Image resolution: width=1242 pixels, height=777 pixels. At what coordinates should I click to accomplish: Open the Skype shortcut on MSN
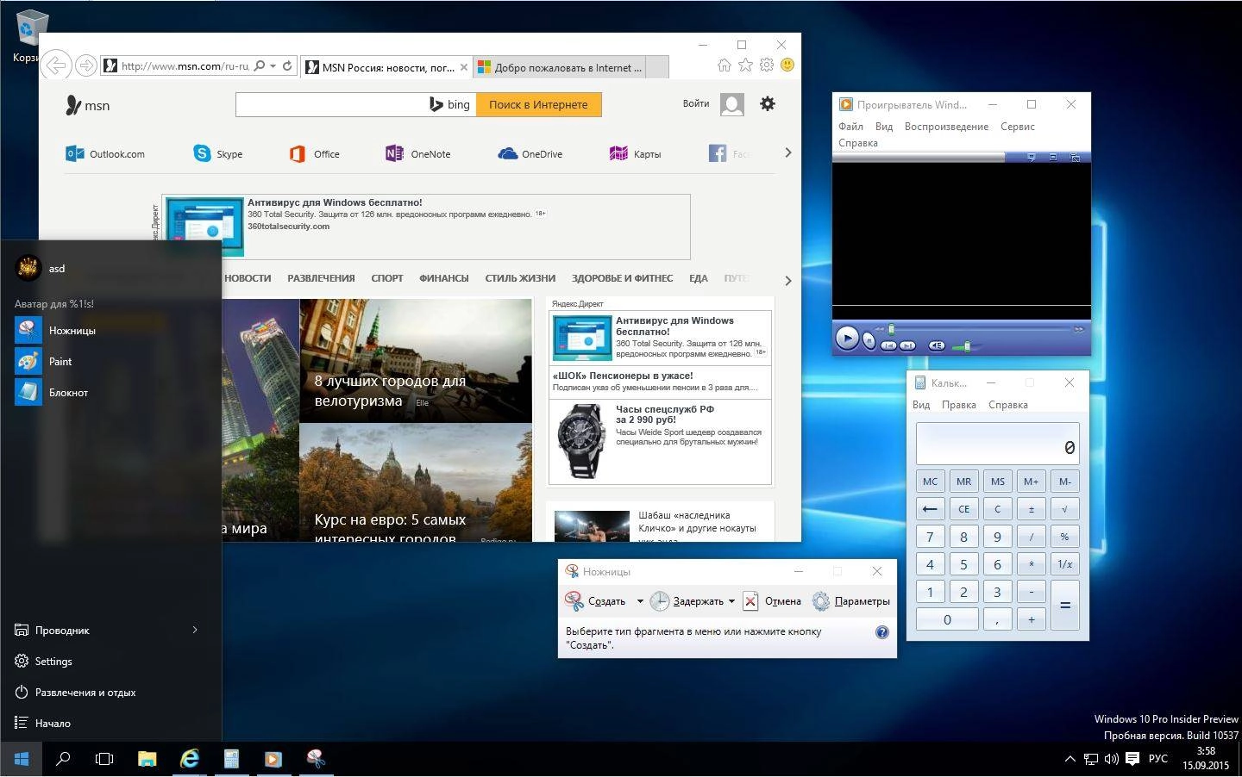click(x=218, y=154)
